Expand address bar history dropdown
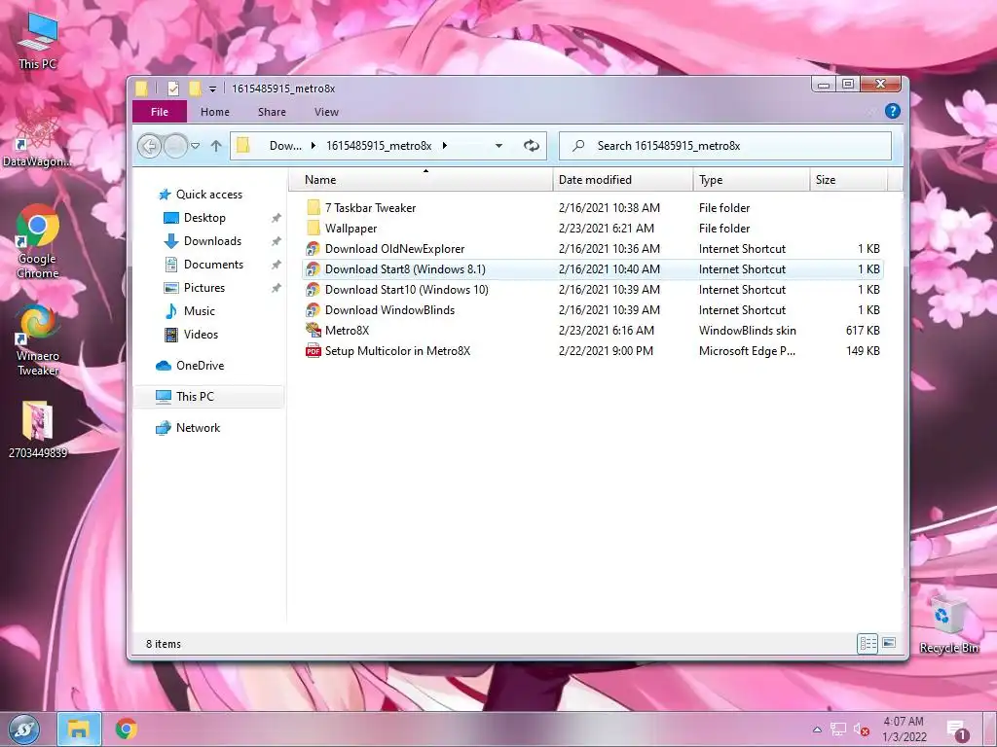 coord(499,146)
